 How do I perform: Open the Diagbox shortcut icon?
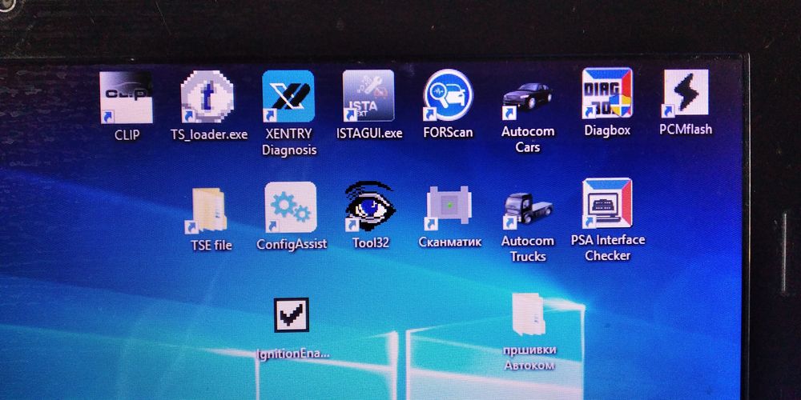tap(607, 93)
